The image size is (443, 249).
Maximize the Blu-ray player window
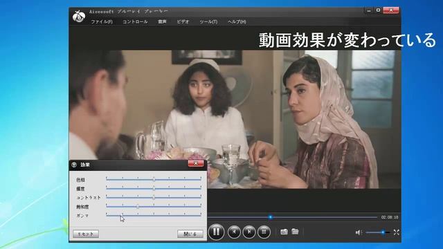coord(378,10)
